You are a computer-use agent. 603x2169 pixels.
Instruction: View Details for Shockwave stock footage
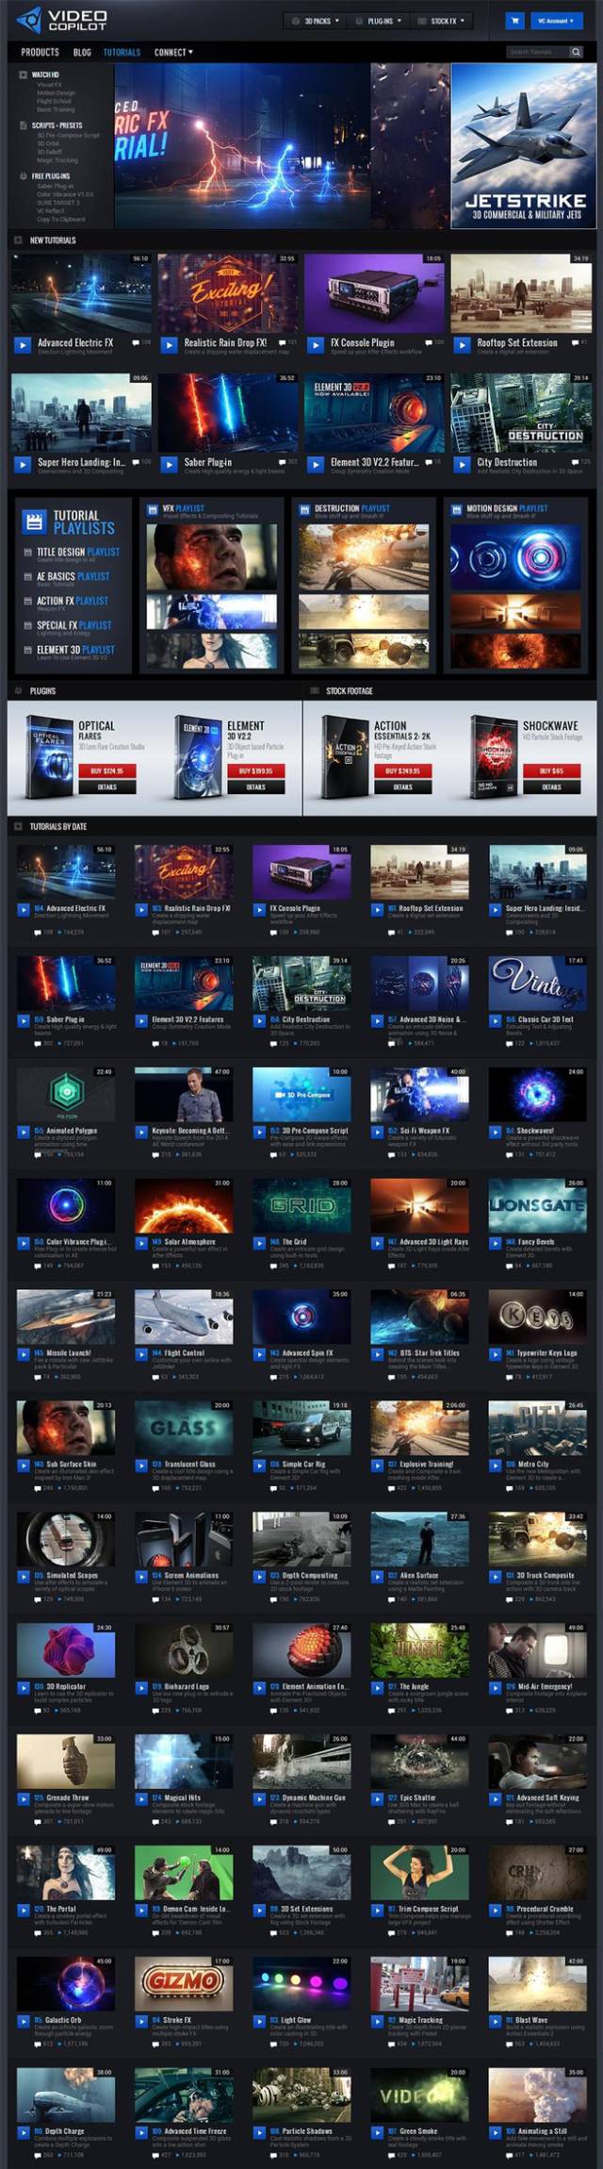click(551, 786)
